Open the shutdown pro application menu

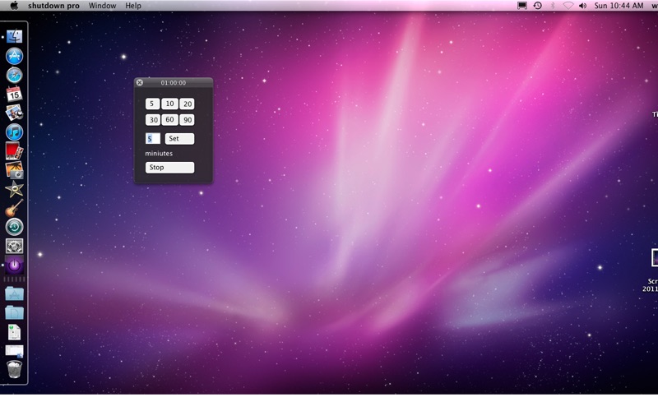(53, 6)
